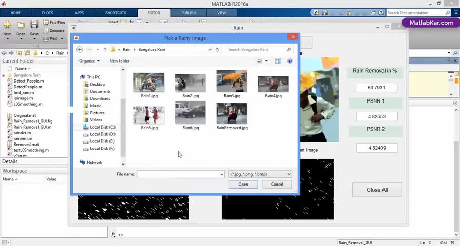460x246 pixels.
Task: Select Downloads in navigation pane
Action: [97, 98]
